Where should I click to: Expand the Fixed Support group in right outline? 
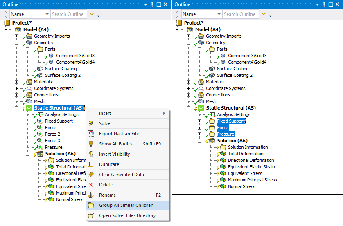[x=200, y=121]
